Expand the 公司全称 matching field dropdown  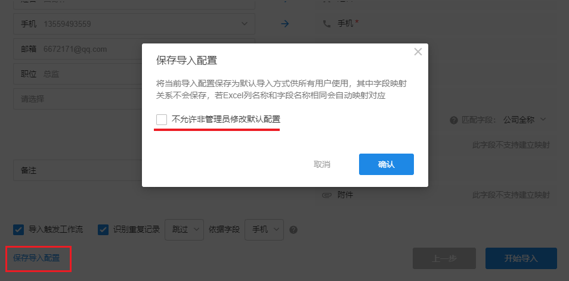point(525,120)
